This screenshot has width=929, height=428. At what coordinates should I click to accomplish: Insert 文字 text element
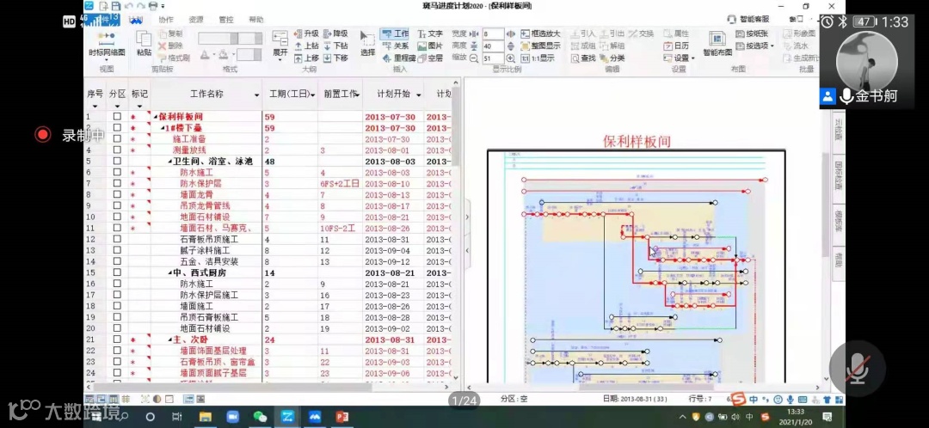[x=430, y=34]
